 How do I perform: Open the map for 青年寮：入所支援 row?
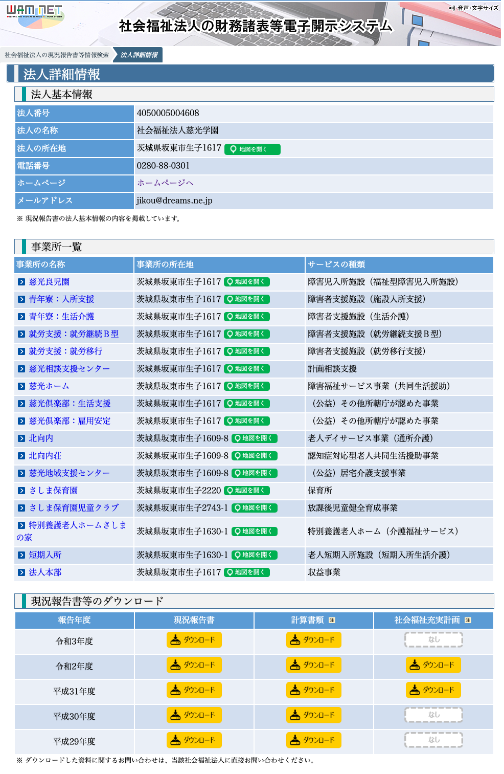tap(247, 299)
